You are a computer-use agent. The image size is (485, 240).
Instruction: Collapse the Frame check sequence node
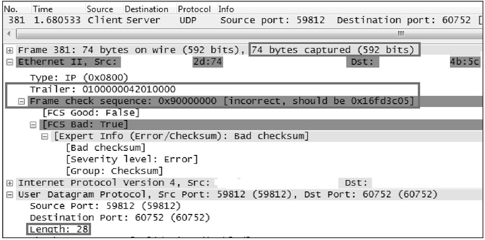pyautogui.click(x=22, y=101)
